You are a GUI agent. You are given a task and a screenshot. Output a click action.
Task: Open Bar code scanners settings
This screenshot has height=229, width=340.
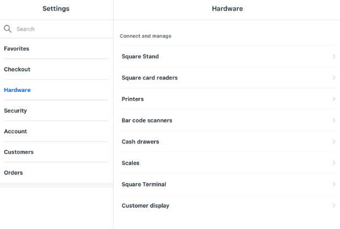pyautogui.click(x=147, y=121)
